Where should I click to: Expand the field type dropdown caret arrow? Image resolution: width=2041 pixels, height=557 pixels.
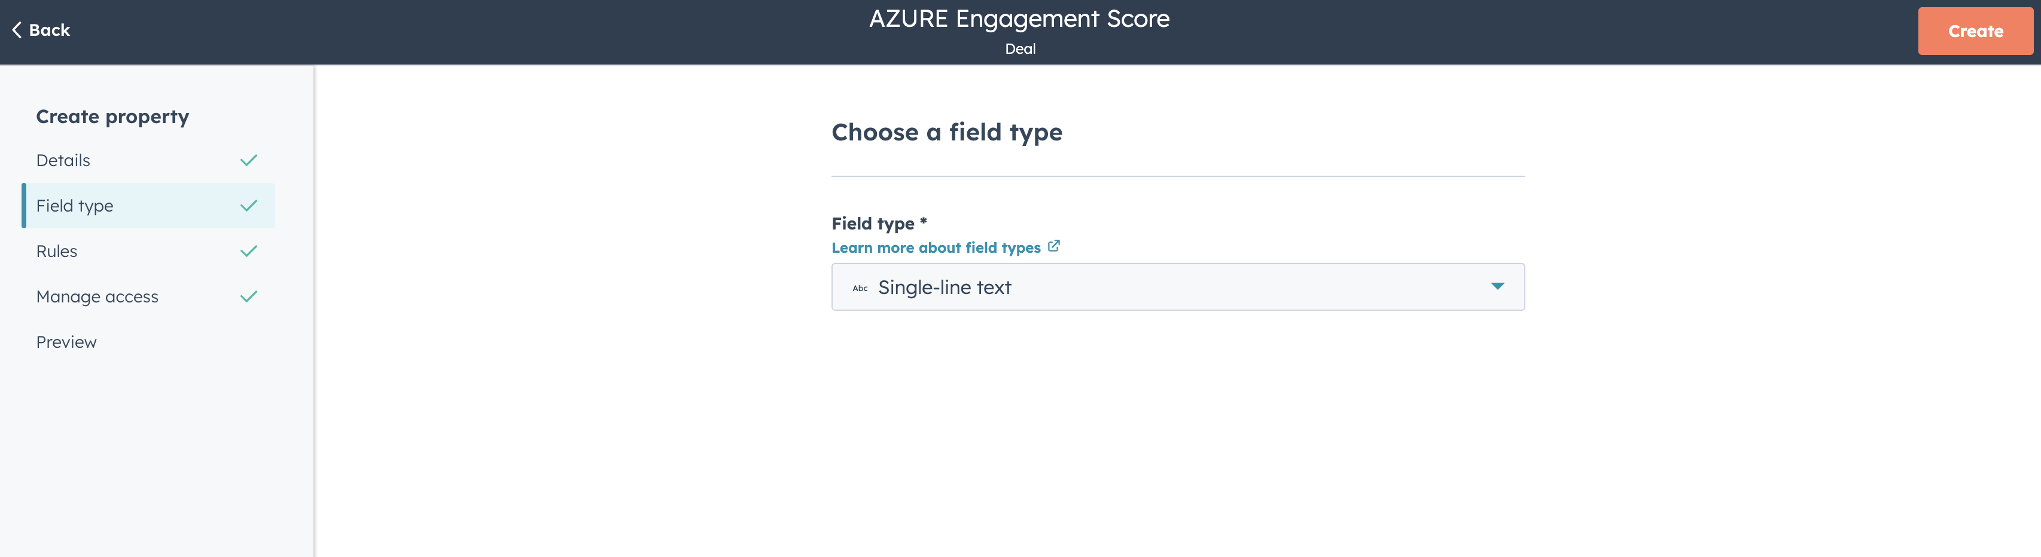(x=1497, y=286)
